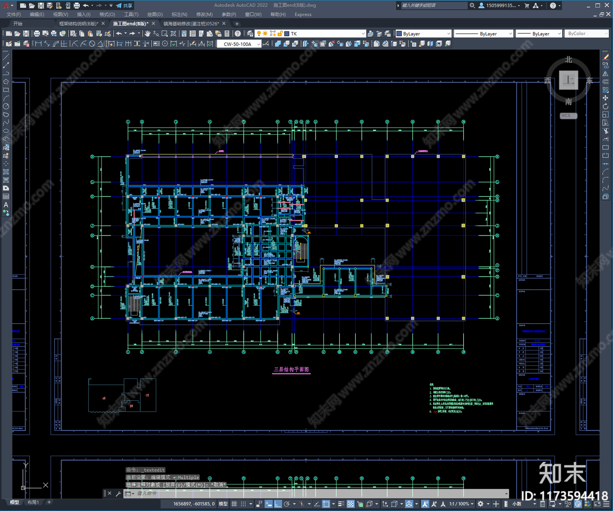Click the keyword search box in title bar
The image size is (613, 511).
(434, 5)
